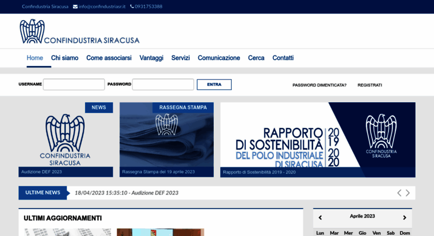This screenshot has width=434, height=236.
Task: Focus the Username input field
Action: pyautogui.click(x=74, y=85)
